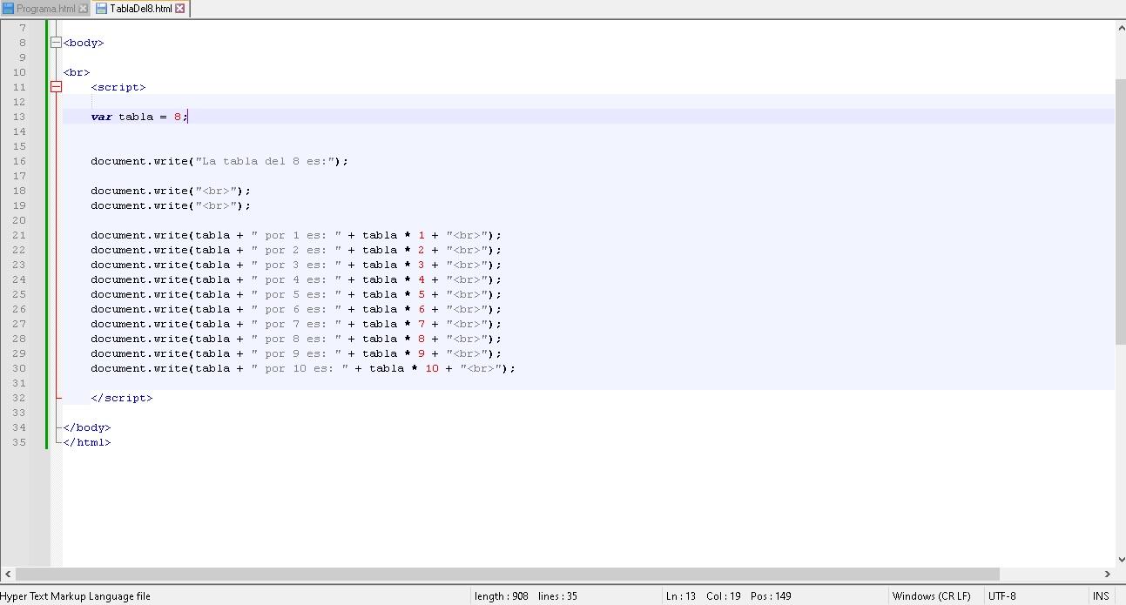1126x605 pixels.
Task: Click the closing </body> tag
Action: [x=87, y=427]
